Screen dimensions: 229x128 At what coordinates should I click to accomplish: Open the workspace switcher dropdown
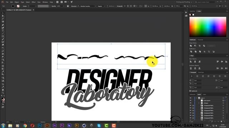coord(184,2)
